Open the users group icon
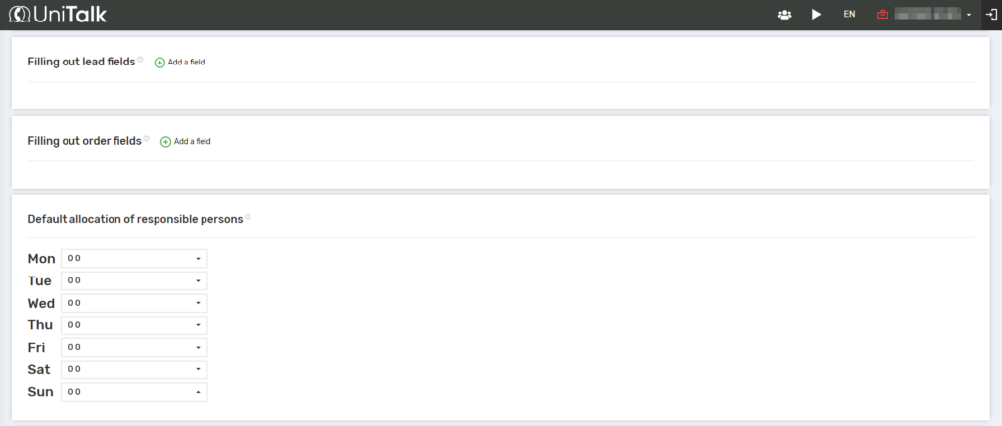This screenshot has width=1002, height=426. point(784,15)
